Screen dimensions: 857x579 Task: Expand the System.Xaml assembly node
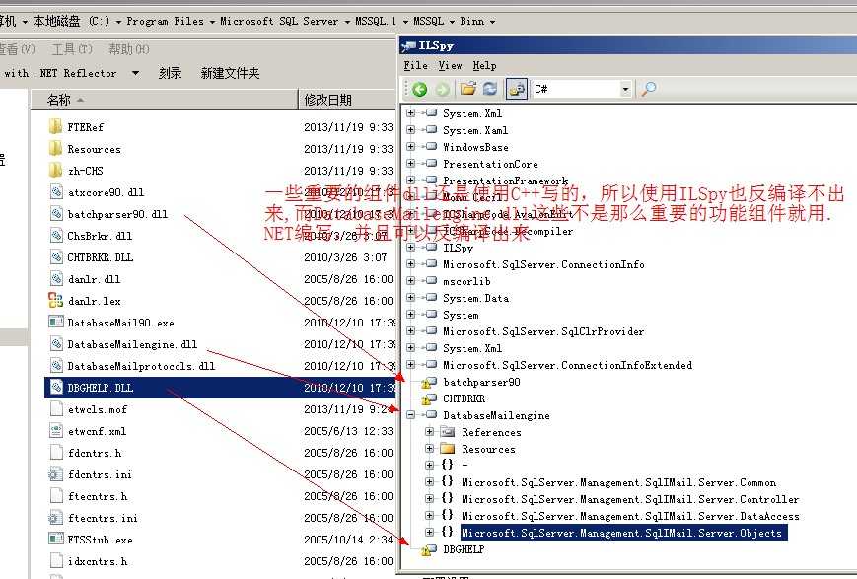point(411,130)
